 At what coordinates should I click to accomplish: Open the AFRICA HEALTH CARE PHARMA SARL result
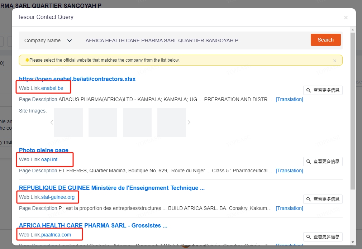point(93,225)
